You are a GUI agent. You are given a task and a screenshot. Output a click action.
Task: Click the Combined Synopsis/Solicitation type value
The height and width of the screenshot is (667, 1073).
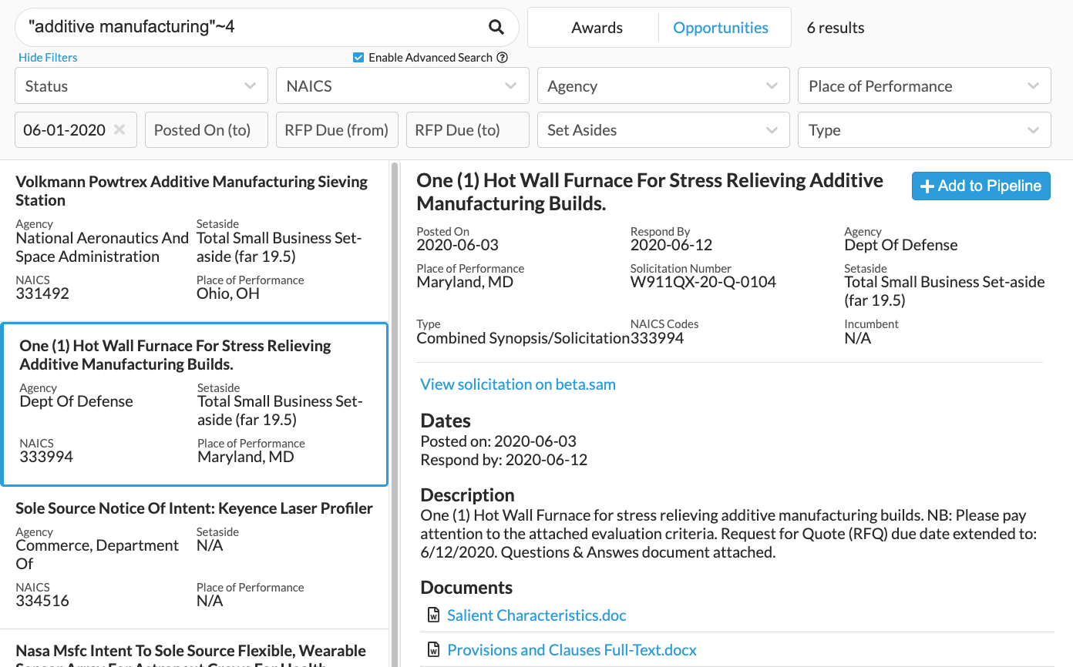(x=523, y=338)
